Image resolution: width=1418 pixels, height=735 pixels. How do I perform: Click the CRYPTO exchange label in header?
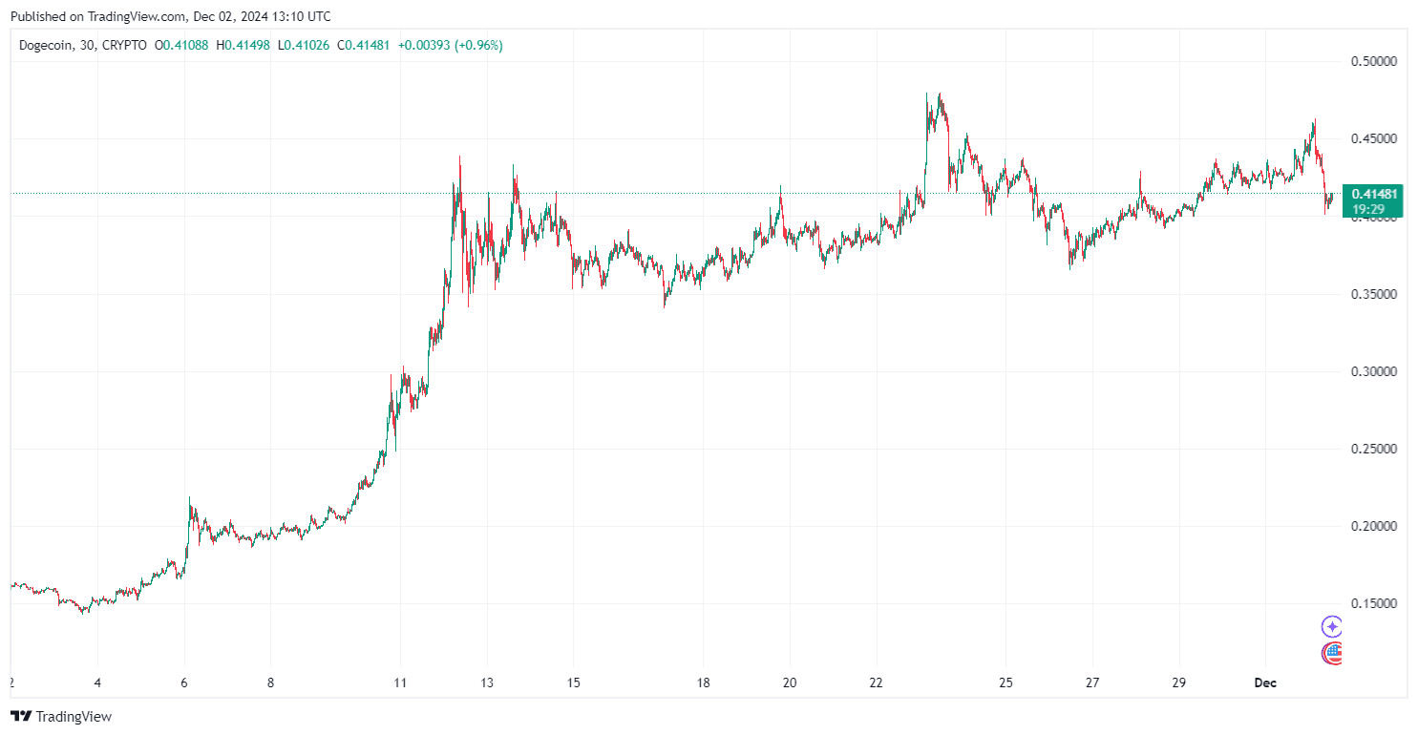[x=123, y=45]
